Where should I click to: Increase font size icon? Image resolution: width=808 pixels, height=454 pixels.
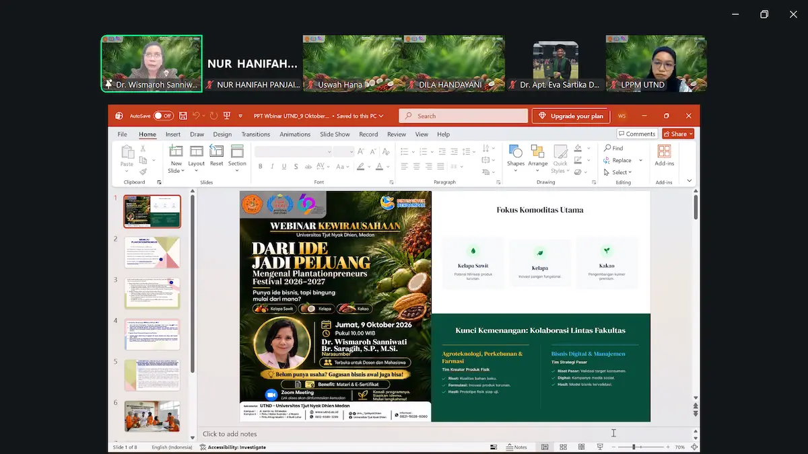point(362,151)
